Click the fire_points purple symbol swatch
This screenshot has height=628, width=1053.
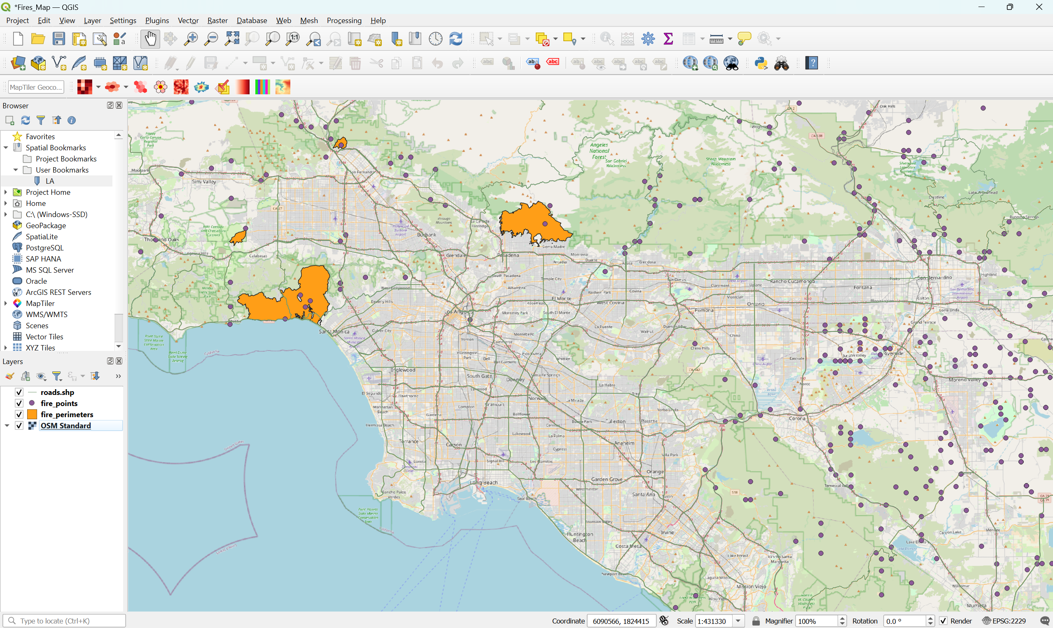[x=32, y=403]
